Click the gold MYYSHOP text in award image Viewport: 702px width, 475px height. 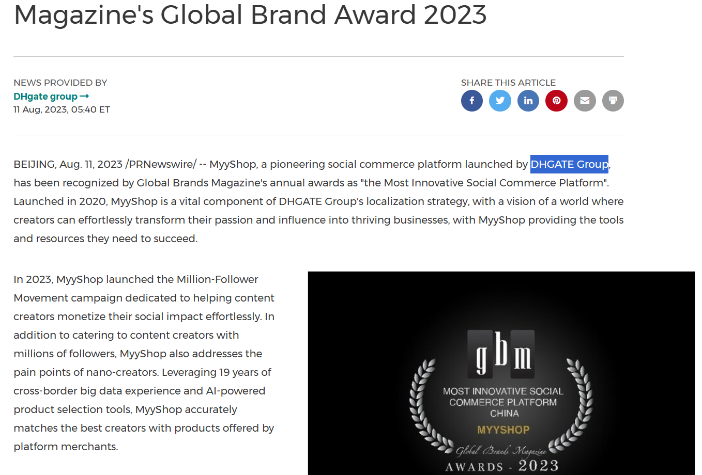click(503, 430)
